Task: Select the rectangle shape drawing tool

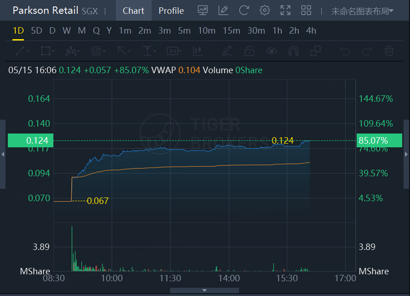Action: coord(46,51)
